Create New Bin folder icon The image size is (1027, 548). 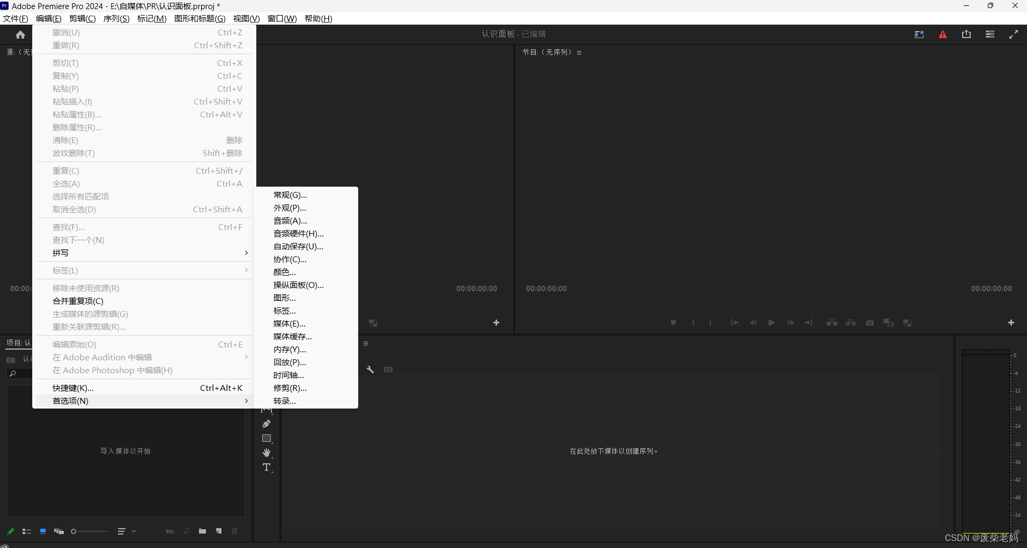click(202, 531)
